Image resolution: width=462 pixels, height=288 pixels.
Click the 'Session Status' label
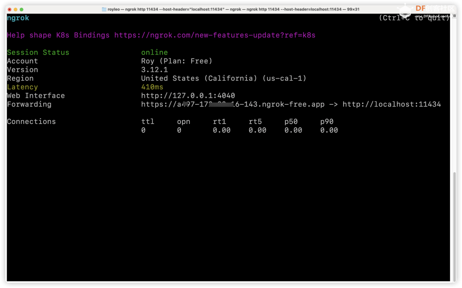(x=38, y=53)
